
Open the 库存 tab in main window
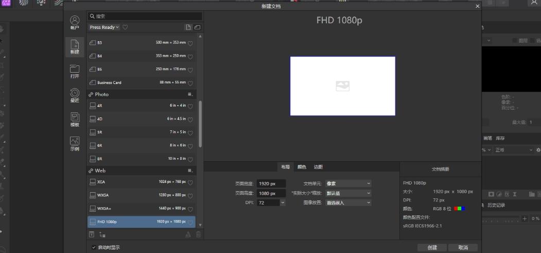click(500, 138)
